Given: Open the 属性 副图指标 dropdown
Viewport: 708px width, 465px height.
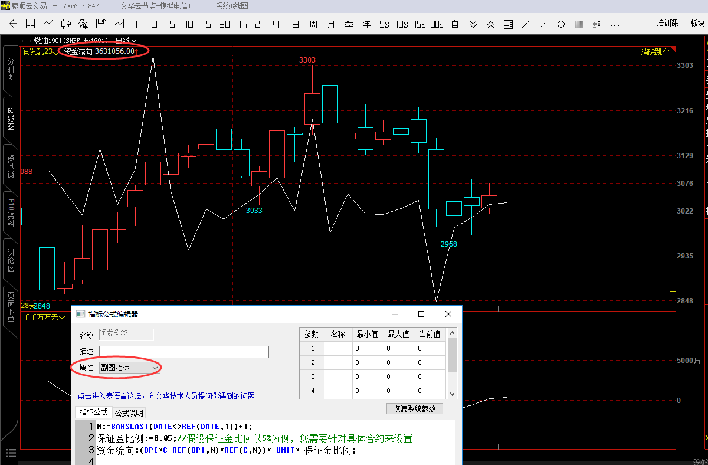Looking at the screenshot, I should click(129, 368).
